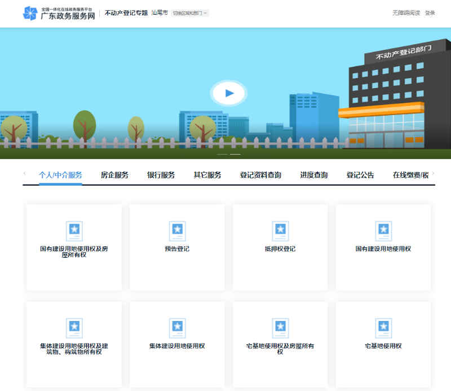This screenshot has height=391, width=451.
Task: Switch to the 银行服务 tab
Action: click(161, 175)
